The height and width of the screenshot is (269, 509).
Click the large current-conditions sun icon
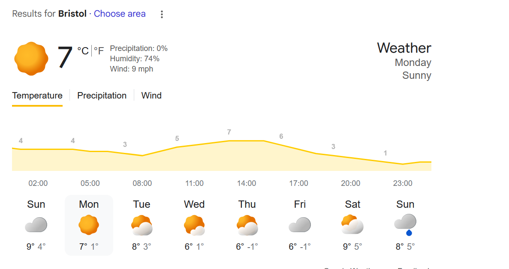30,59
